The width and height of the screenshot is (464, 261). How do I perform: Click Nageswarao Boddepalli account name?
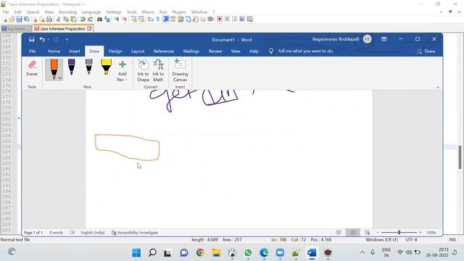point(336,39)
